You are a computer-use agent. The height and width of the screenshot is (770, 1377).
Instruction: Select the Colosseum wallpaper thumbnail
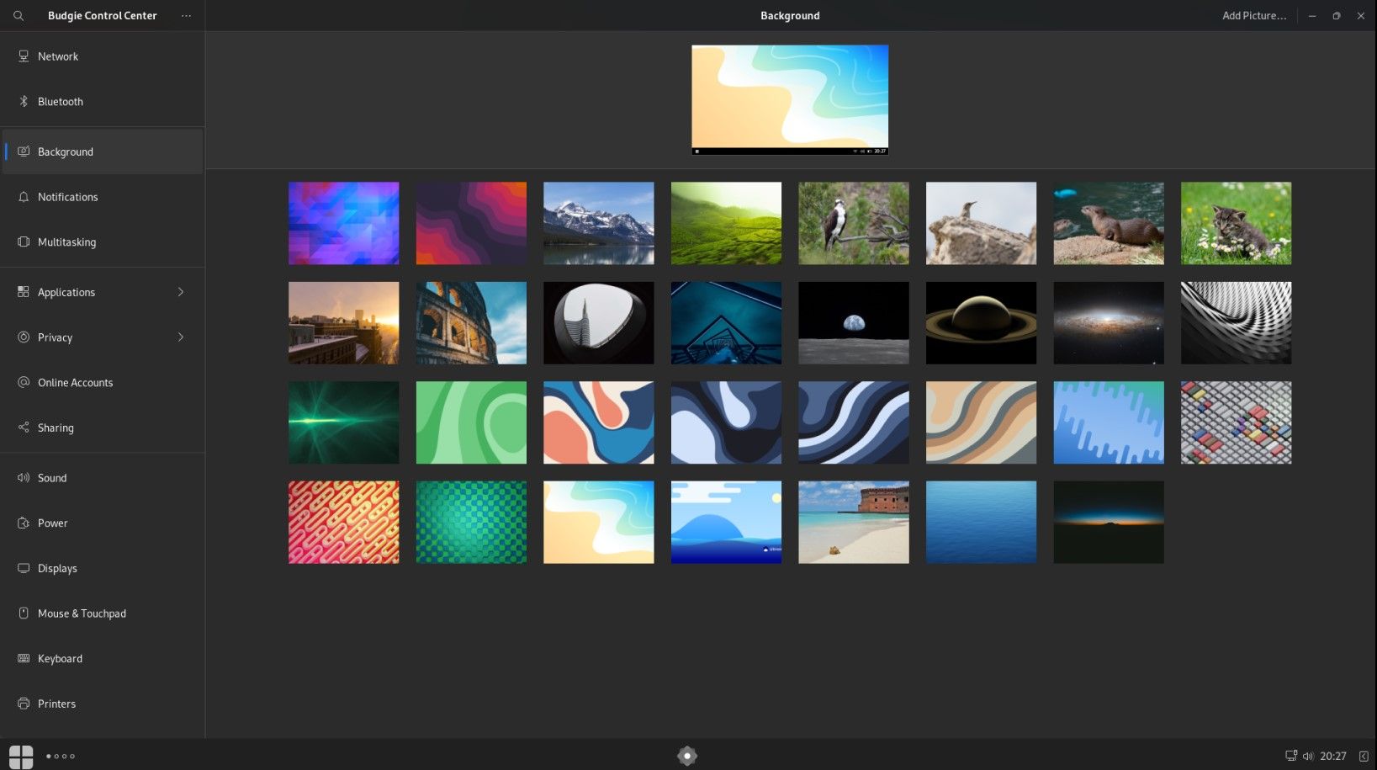pyautogui.click(x=471, y=322)
